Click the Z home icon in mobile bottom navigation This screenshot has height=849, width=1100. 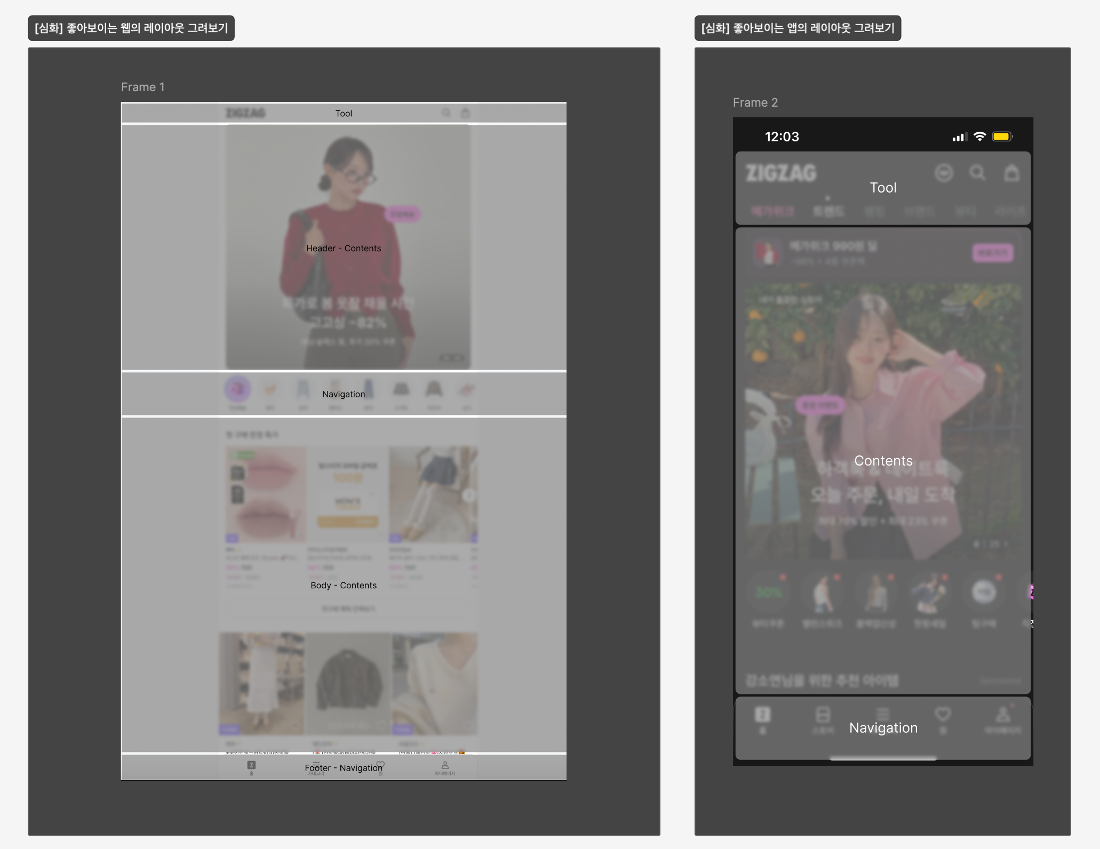pos(762,715)
